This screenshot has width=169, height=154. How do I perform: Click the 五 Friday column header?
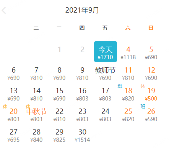[105, 28]
